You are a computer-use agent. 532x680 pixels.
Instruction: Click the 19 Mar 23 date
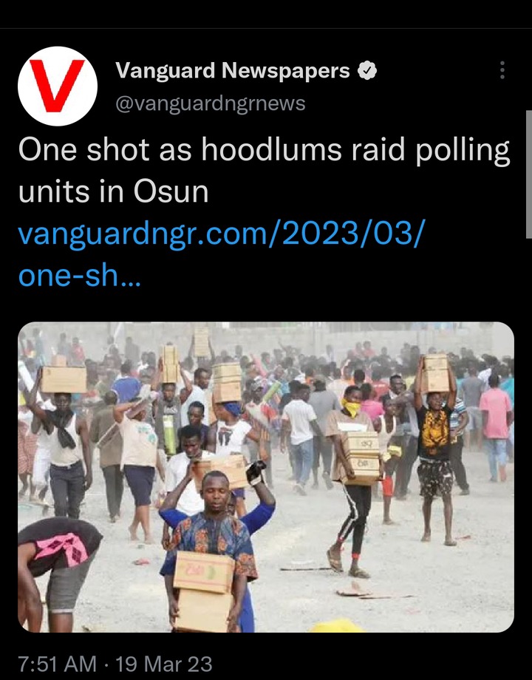coord(164,664)
